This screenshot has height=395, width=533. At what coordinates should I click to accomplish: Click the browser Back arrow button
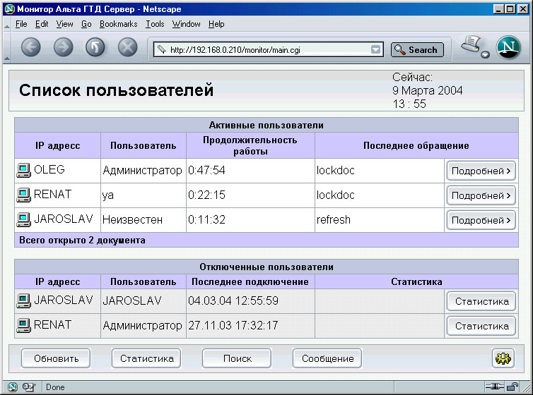pyautogui.click(x=32, y=48)
